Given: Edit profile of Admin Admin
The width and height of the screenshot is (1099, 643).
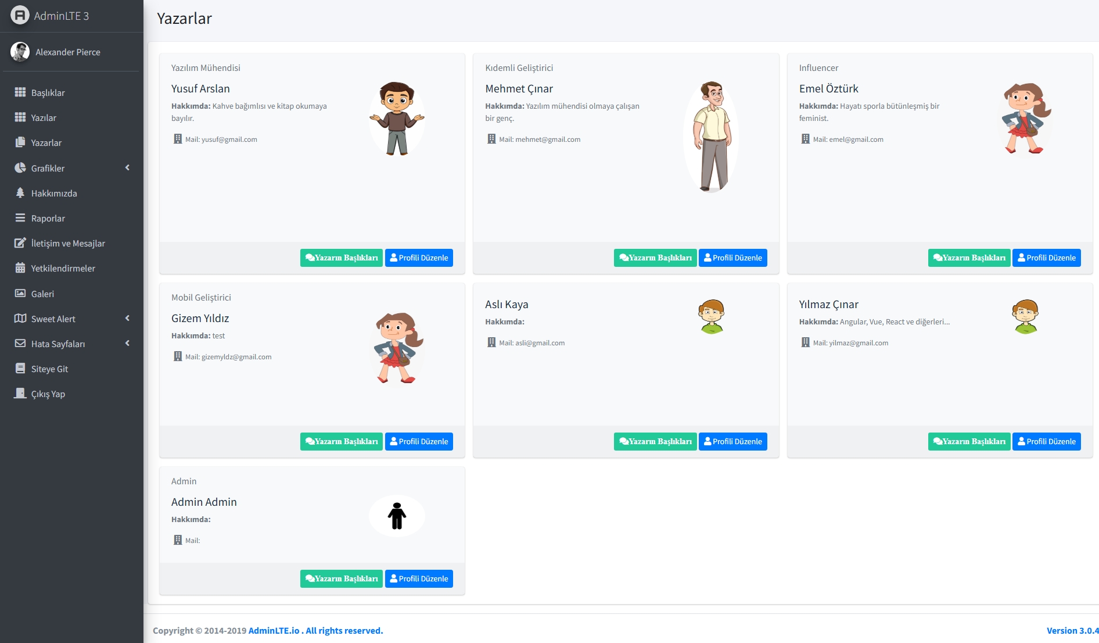Looking at the screenshot, I should point(419,579).
